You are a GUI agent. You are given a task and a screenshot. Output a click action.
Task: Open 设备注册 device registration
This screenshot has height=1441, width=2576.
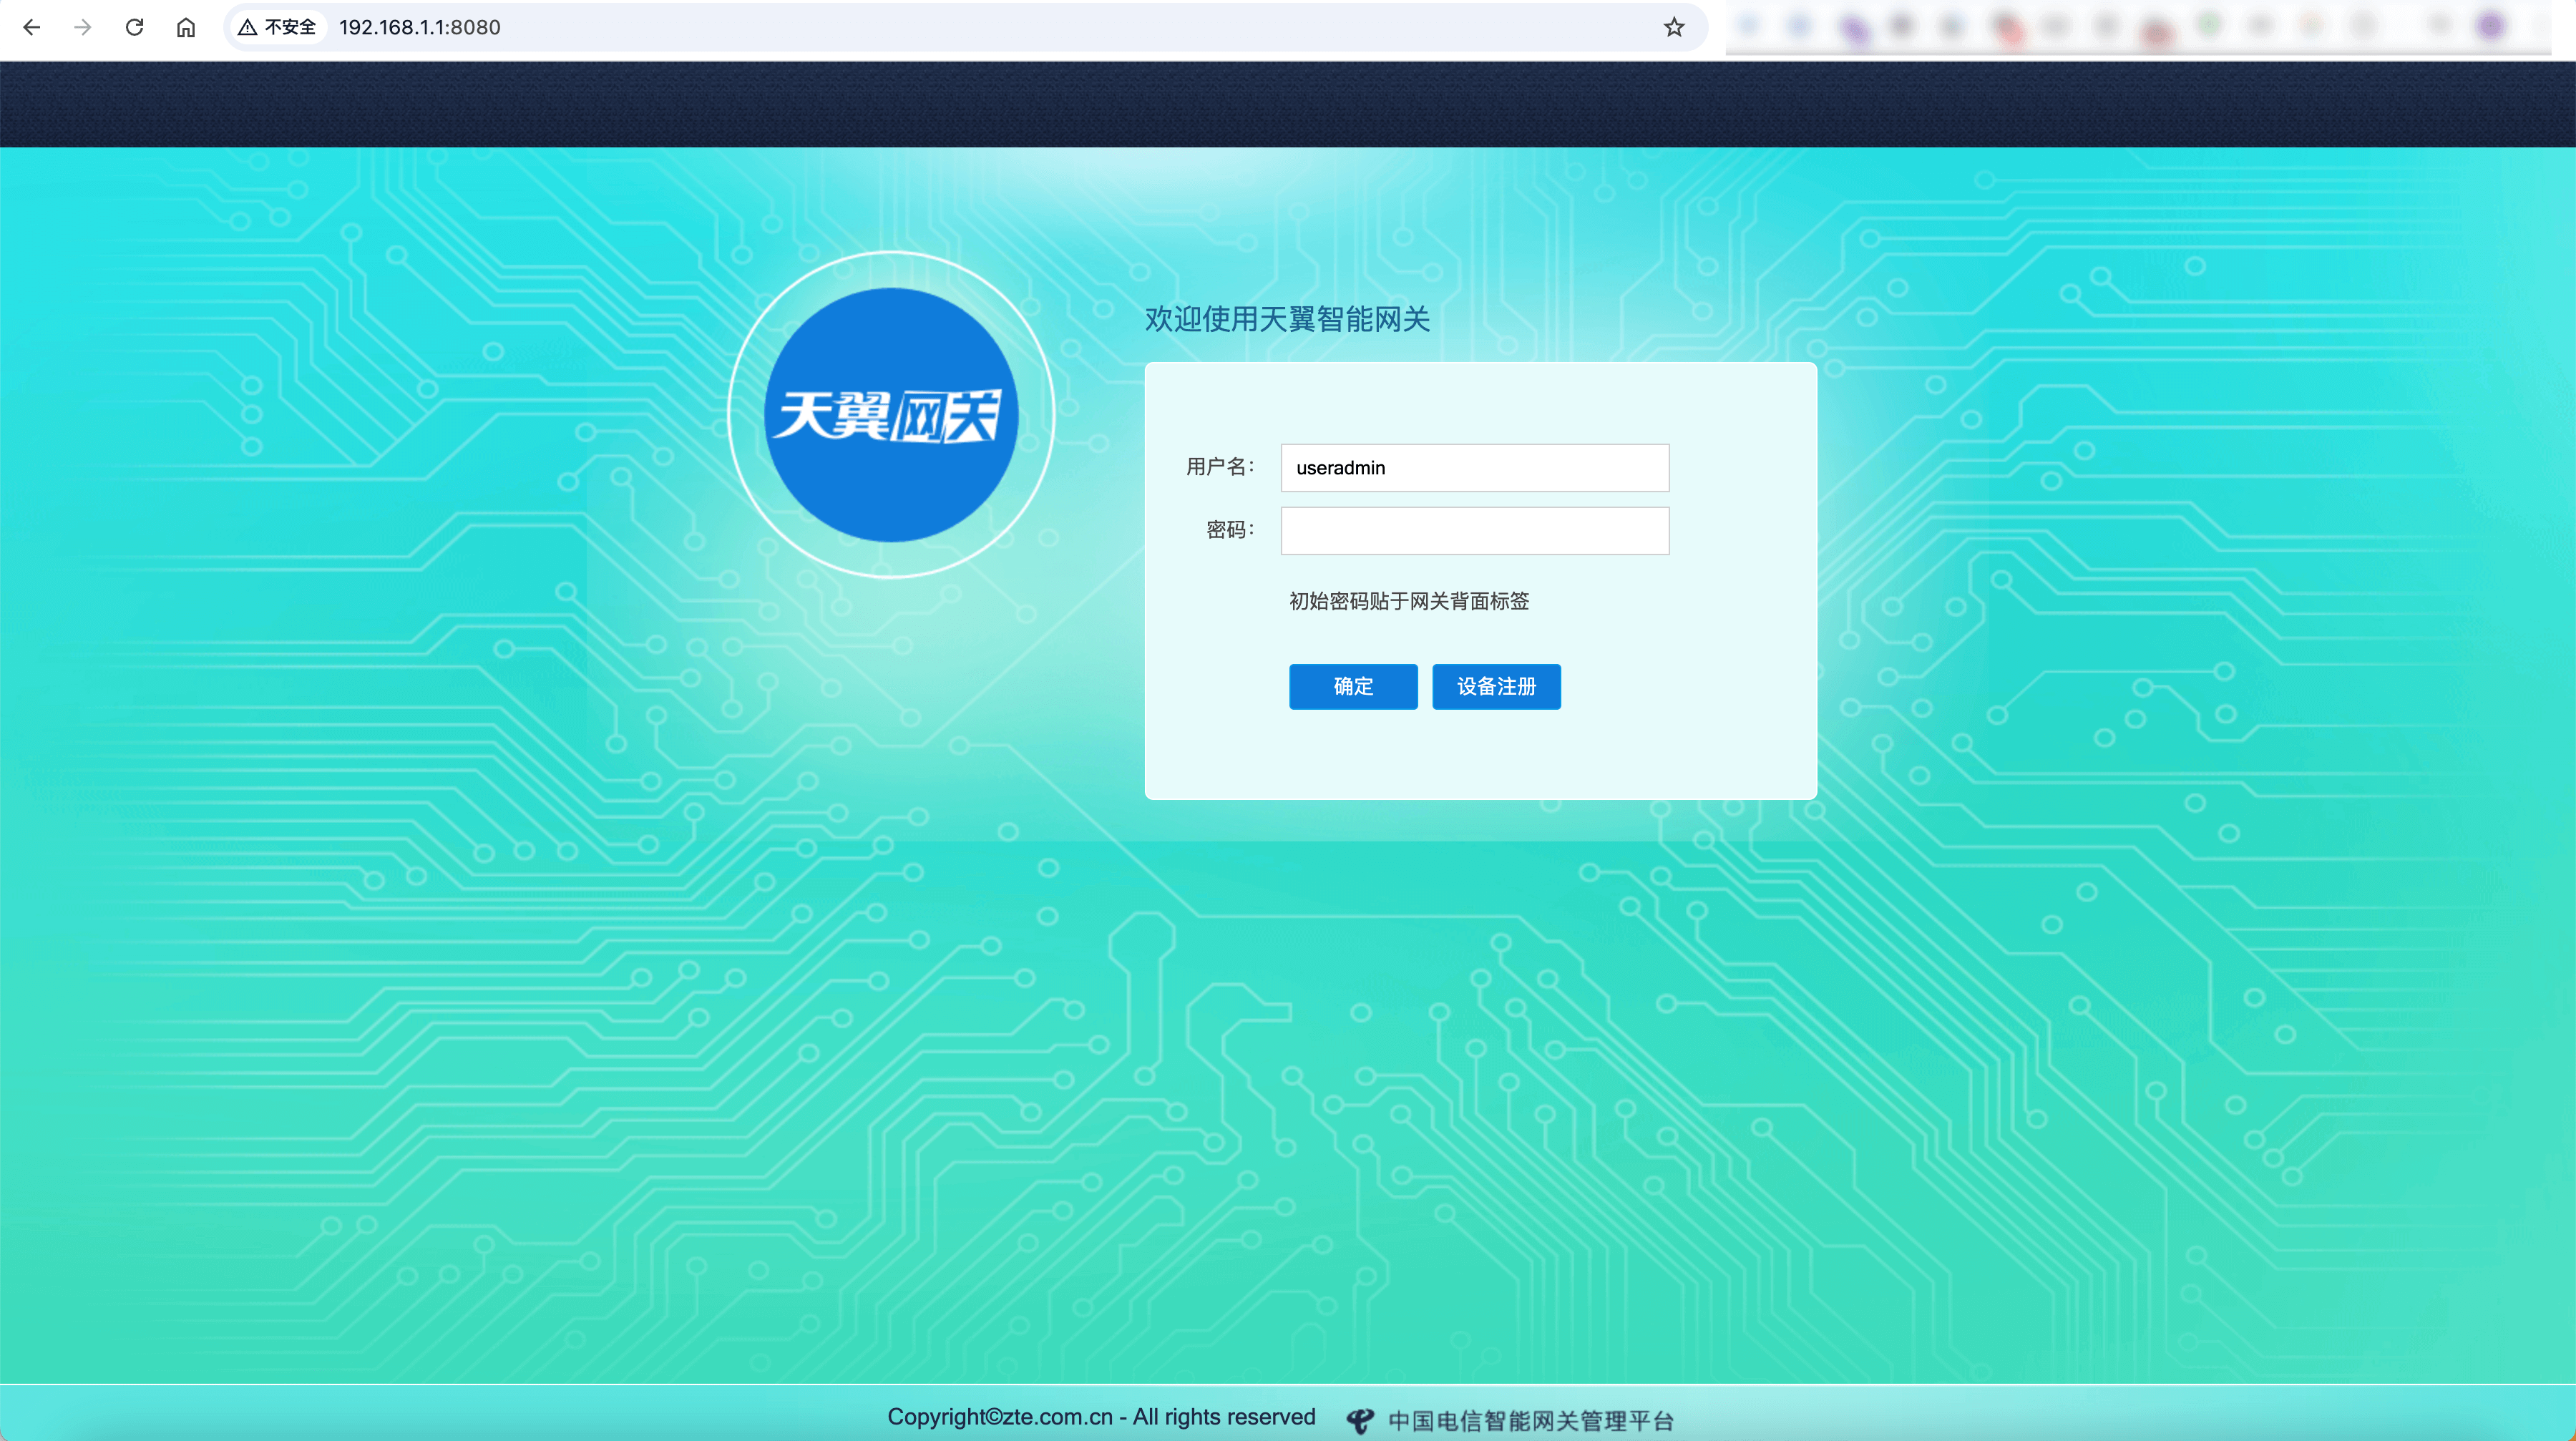(x=1496, y=687)
